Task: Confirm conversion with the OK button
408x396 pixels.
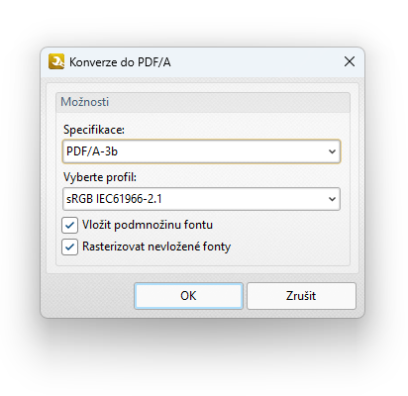Action: point(188,296)
